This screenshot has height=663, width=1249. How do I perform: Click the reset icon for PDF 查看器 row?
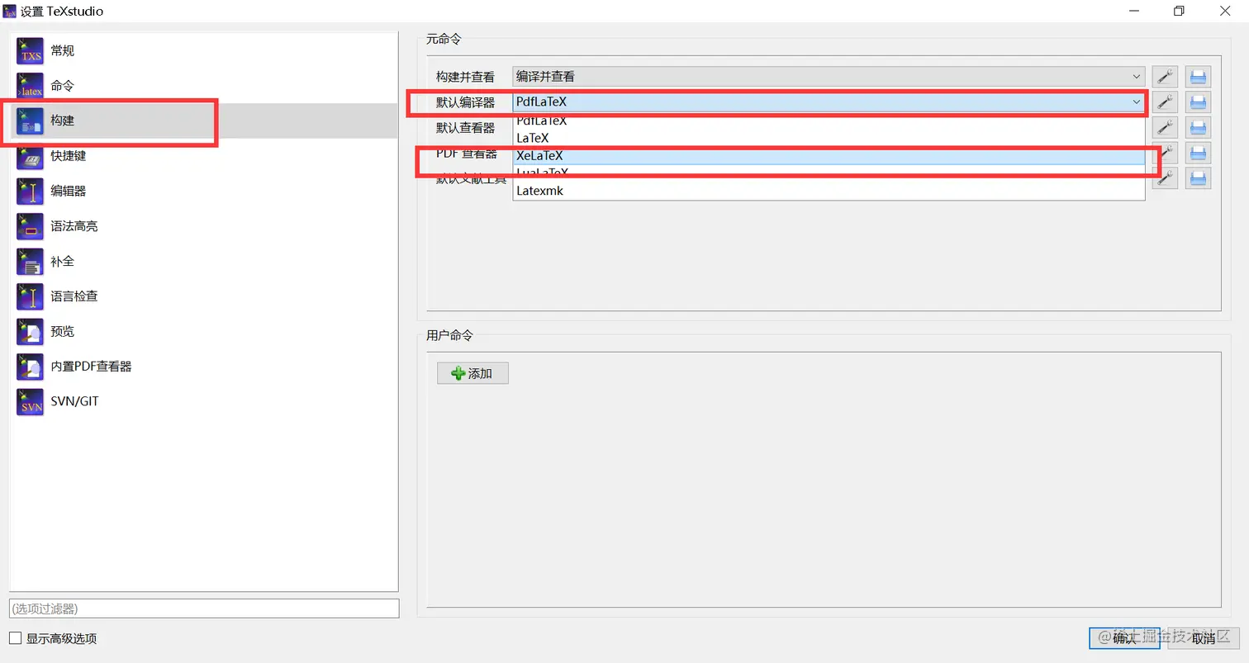[1198, 153]
